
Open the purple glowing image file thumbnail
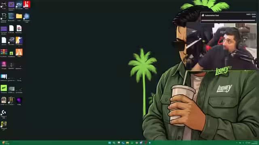19,100
